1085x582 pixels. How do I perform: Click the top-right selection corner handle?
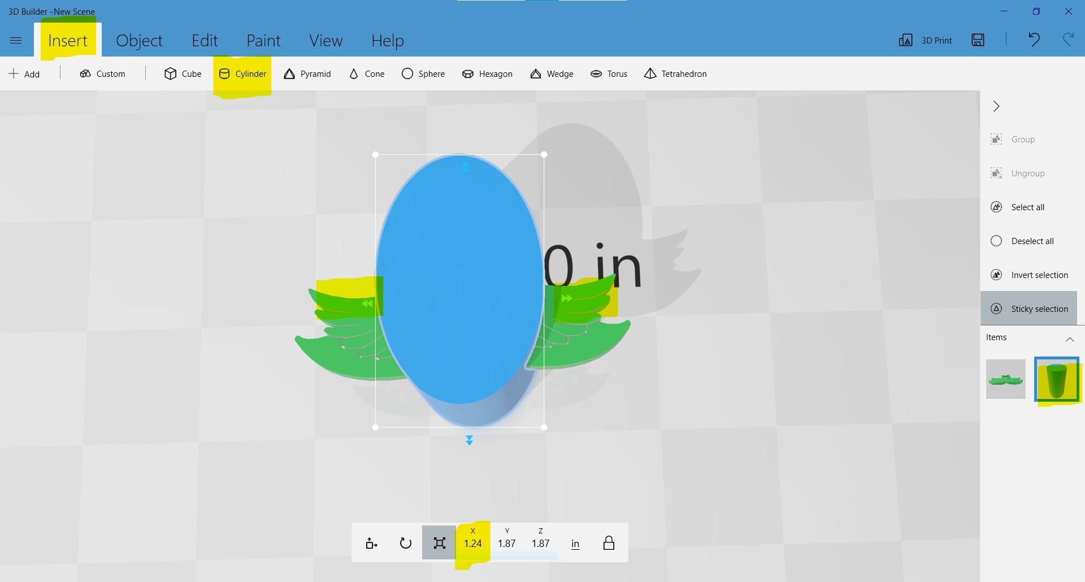(x=544, y=154)
